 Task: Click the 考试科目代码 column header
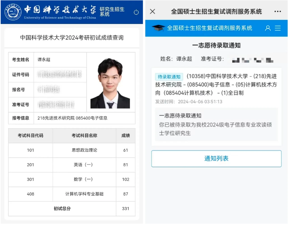pos(31,136)
